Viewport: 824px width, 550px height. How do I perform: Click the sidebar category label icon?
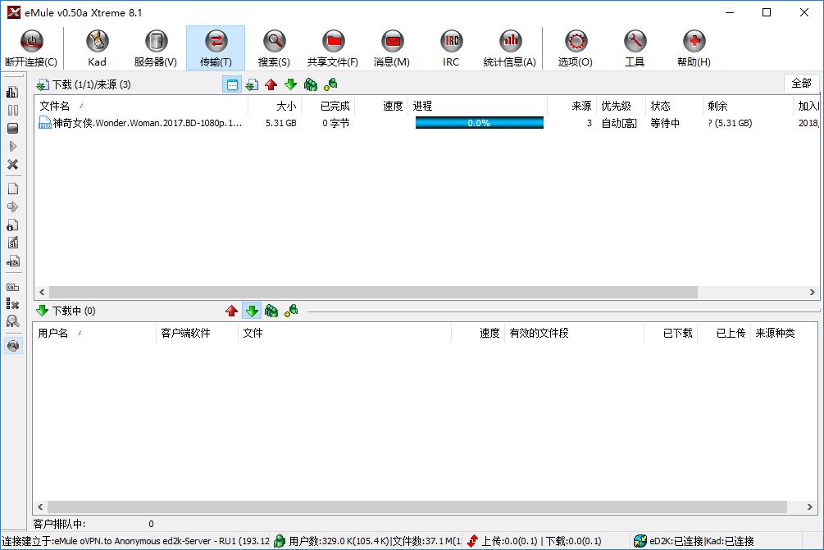(12, 287)
